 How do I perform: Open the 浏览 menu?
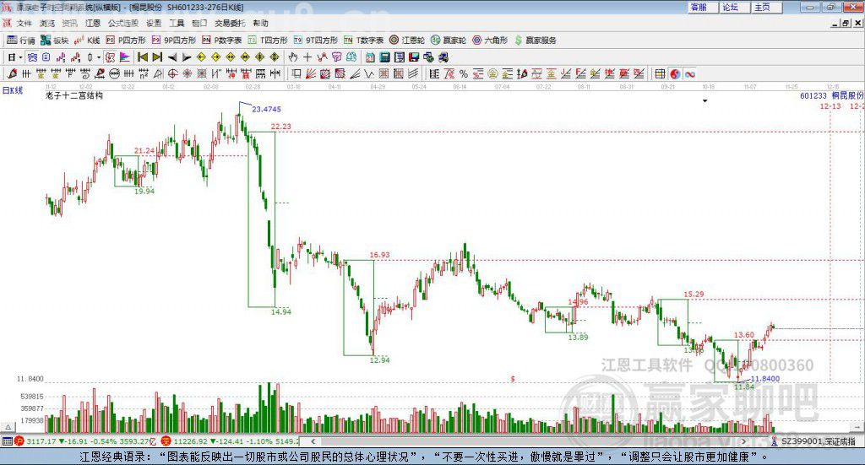click(47, 23)
